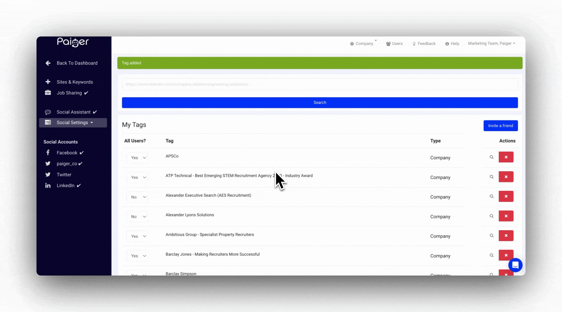Open the Company dropdown menu
Image resolution: width=562 pixels, height=312 pixels.
(x=363, y=44)
